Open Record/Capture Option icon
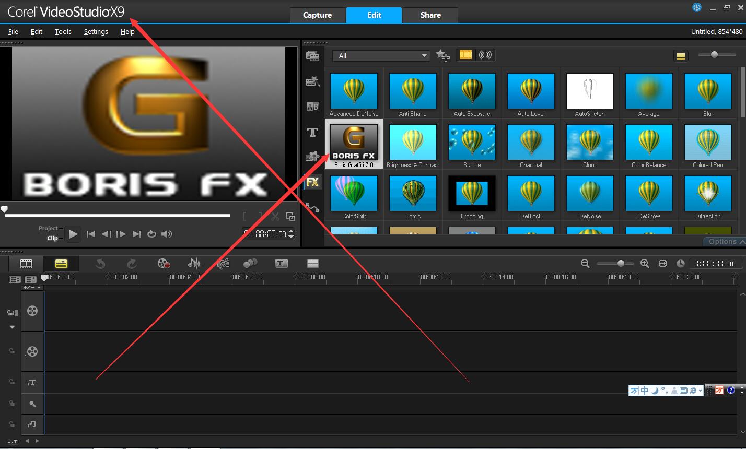746x449 pixels. pyautogui.click(x=164, y=264)
